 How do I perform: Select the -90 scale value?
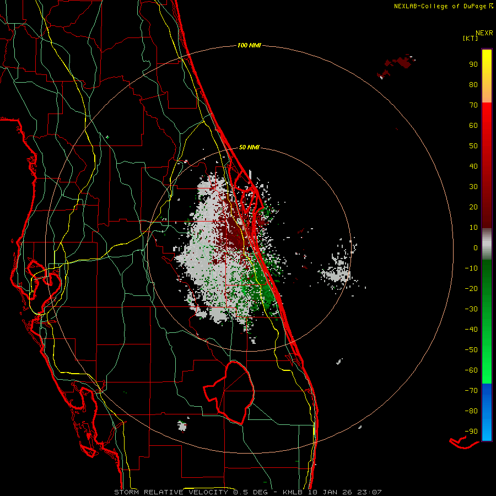(x=471, y=432)
